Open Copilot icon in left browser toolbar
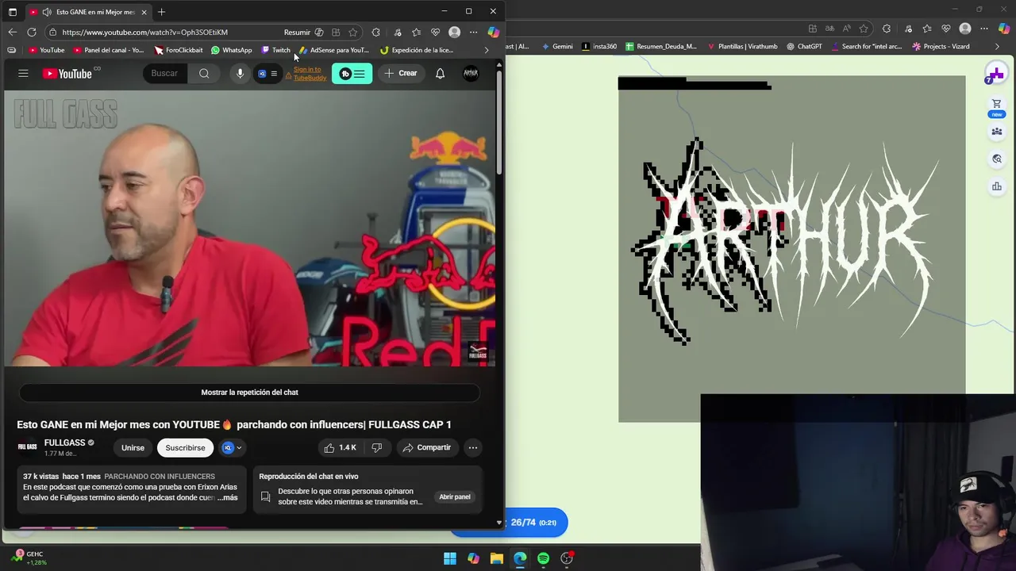The width and height of the screenshot is (1016, 571). pos(493,32)
